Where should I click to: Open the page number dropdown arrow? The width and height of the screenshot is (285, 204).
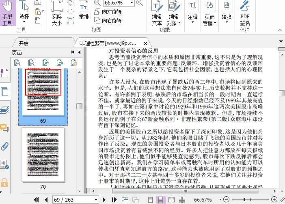tap(96, 200)
